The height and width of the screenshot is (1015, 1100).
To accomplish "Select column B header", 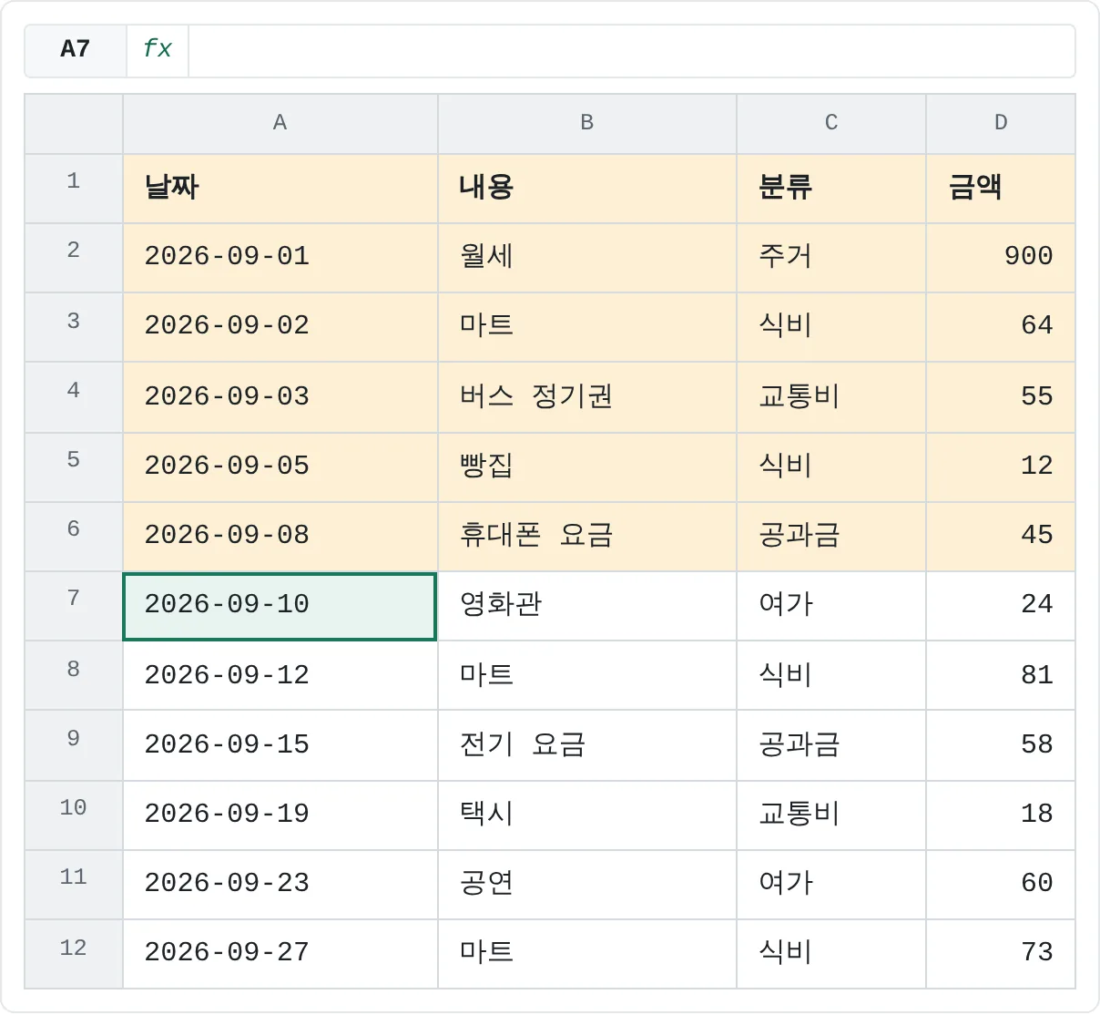I will click(587, 123).
